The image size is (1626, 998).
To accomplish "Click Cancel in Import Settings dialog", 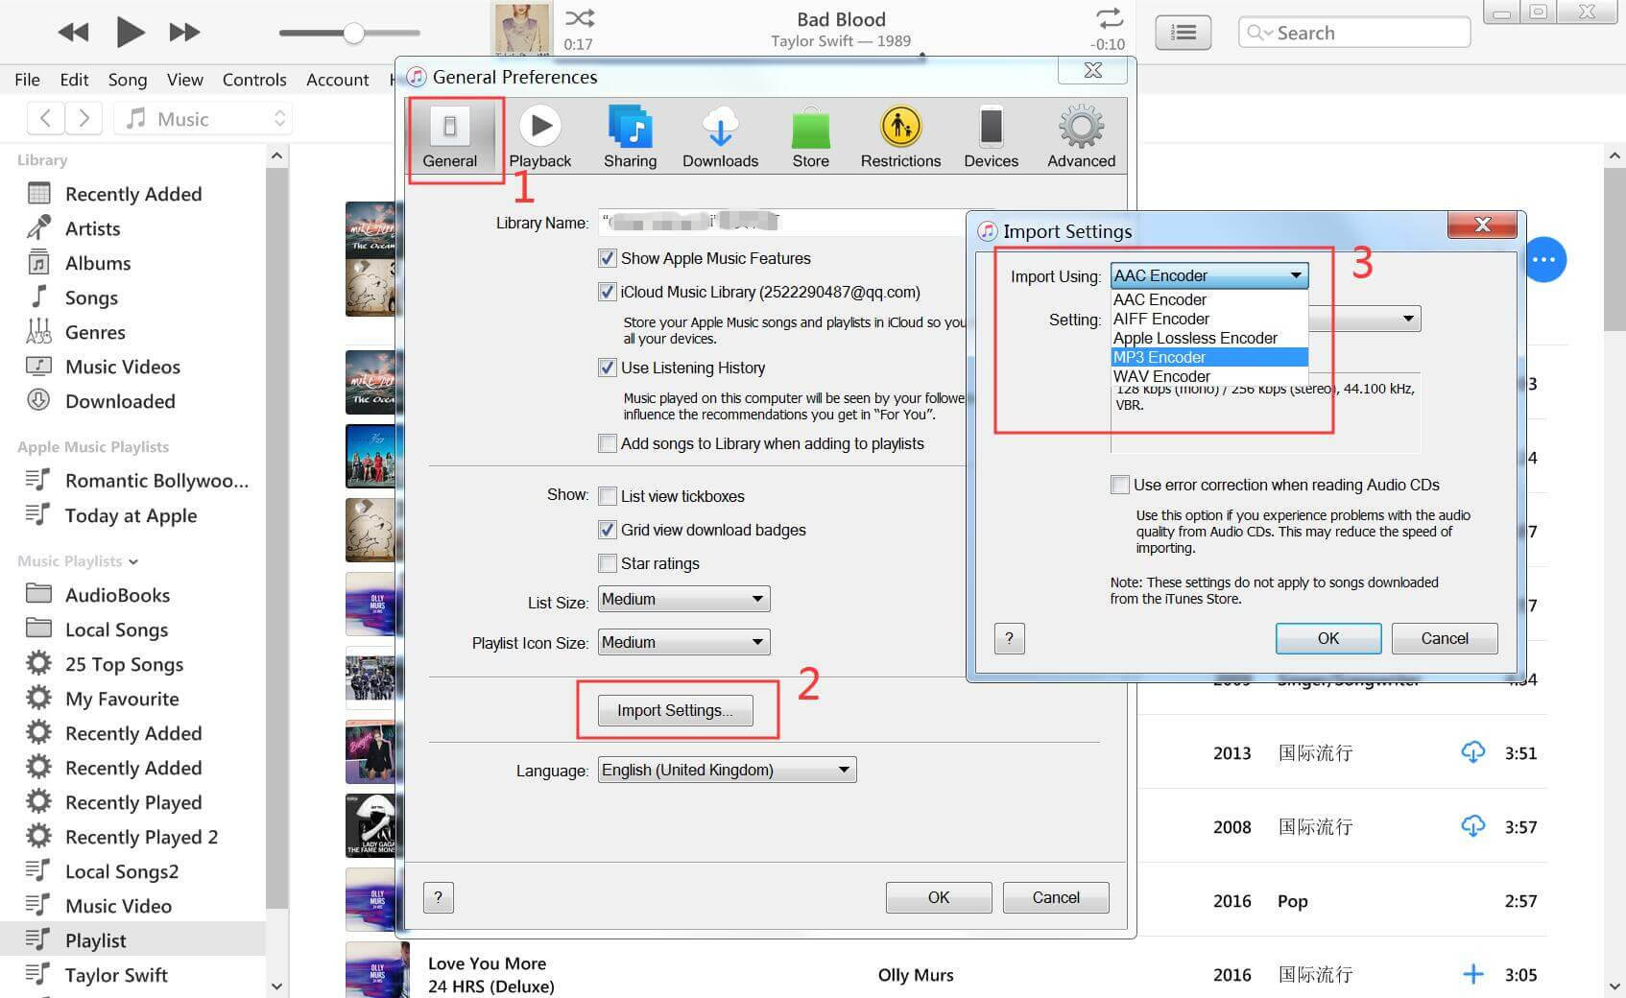I will 1444,638.
